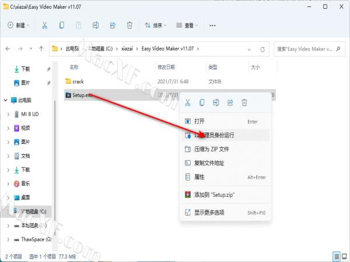Image resolution: width=350 pixels, height=262 pixels.
Task: Click the Delete trash icon in the top toolbar
Action: 129,25
